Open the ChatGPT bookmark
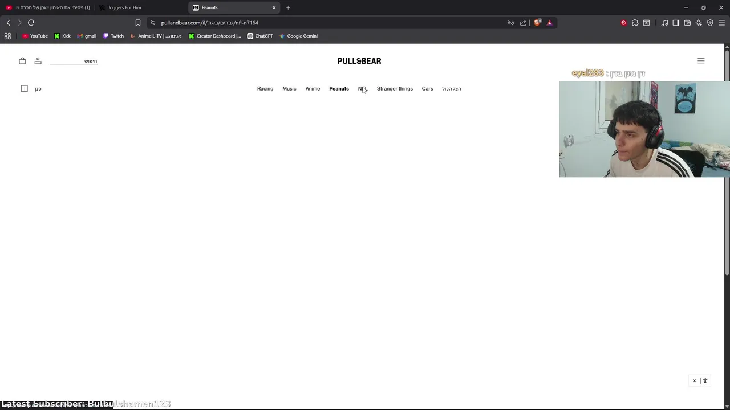Viewport: 730px width, 410px height. pyautogui.click(x=260, y=36)
